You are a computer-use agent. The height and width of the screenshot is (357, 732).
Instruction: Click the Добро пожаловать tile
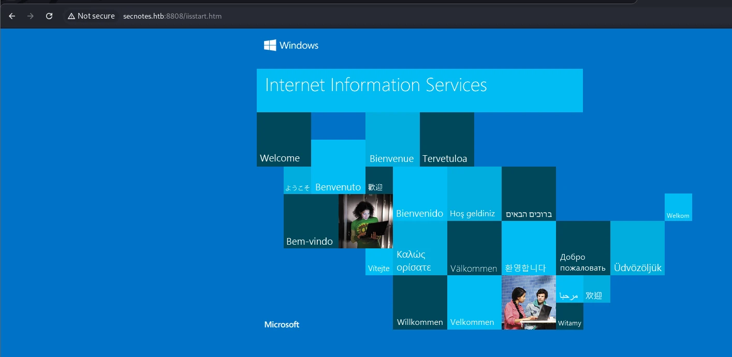click(583, 248)
